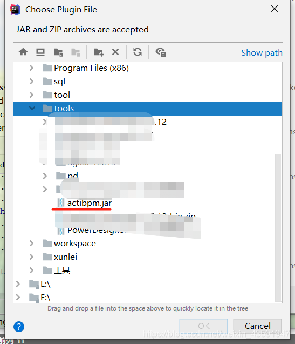
Task: Click the Delete X icon in toolbar
Action: pyautogui.click(x=115, y=52)
